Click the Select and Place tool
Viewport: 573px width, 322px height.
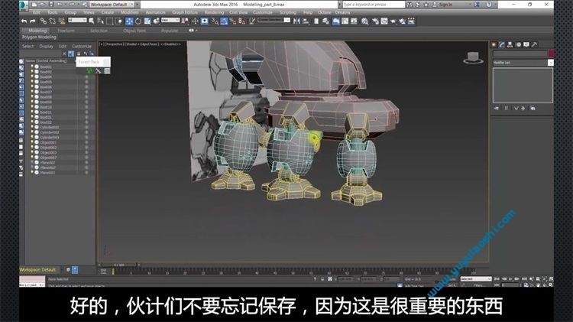coord(157,21)
